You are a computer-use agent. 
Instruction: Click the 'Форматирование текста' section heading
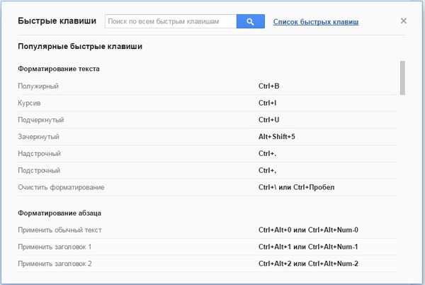tap(59, 69)
